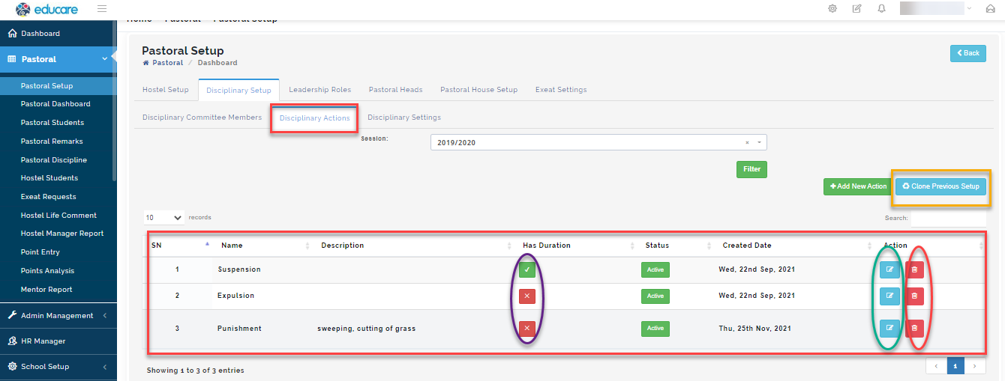Switch to Disciplinary Setup tab

238,90
